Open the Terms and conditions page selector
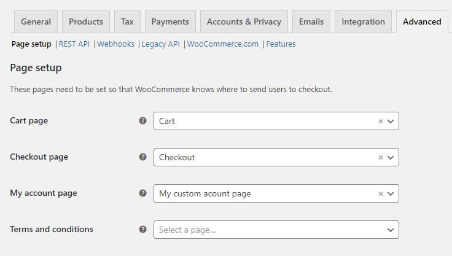This screenshot has width=452, height=256. coord(276,230)
